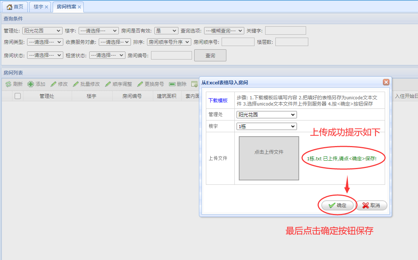Expand the 楼宇 dropdown showing 1栋
Screen dimensions: 418x260
coord(267,126)
